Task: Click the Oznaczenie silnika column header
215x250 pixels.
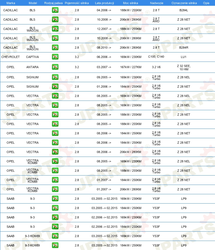Action: (184, 3)
